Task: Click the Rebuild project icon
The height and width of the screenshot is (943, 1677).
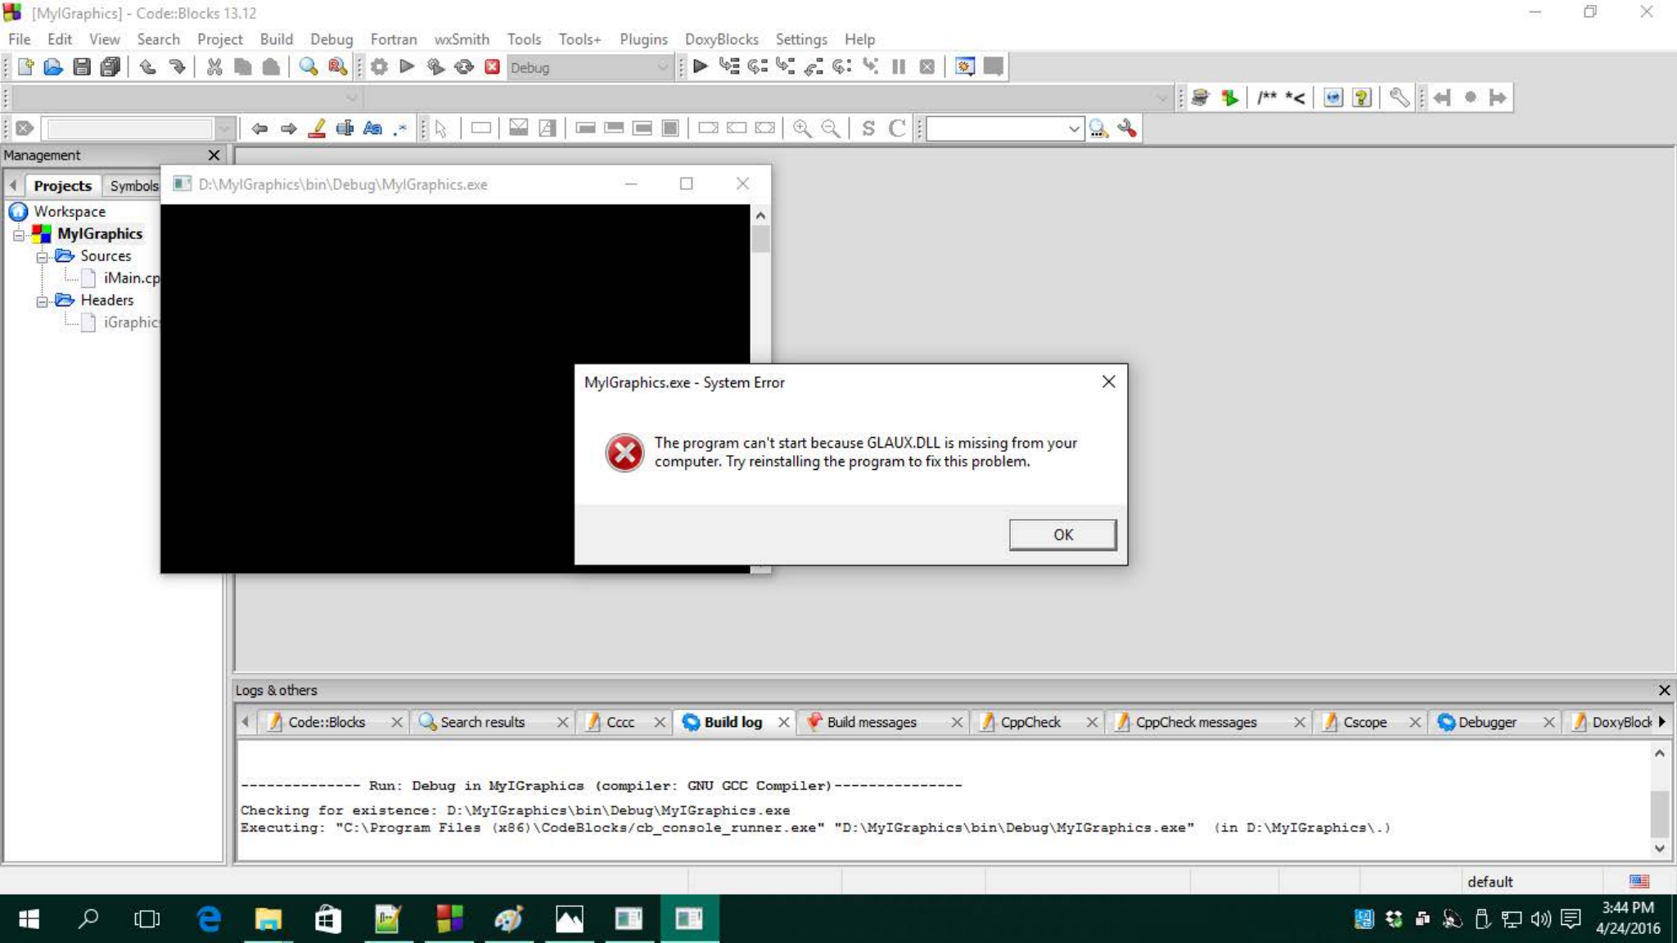Action: 464,67
